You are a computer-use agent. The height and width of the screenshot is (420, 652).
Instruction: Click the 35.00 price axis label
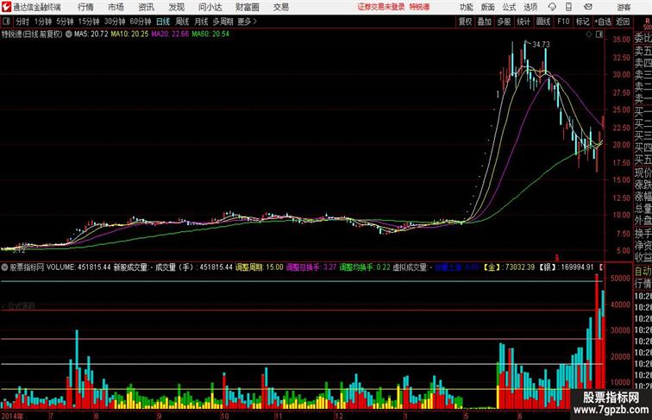[621, 40]
